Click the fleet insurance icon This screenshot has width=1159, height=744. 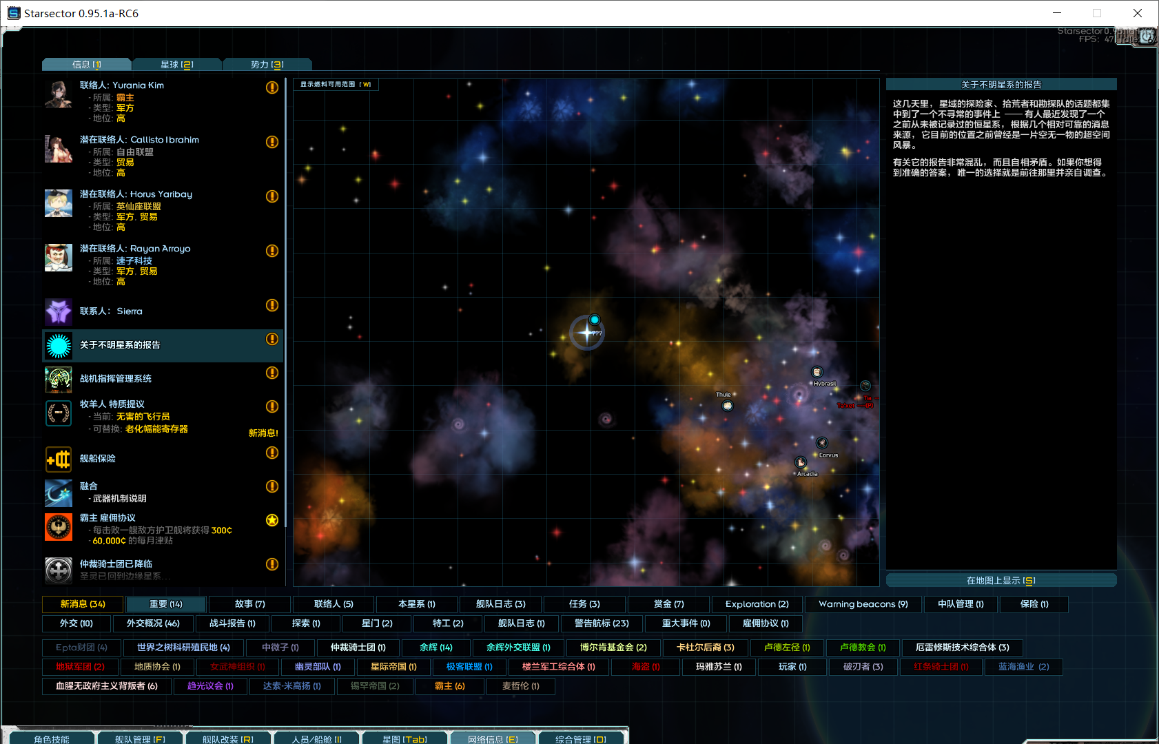(59, 459)
